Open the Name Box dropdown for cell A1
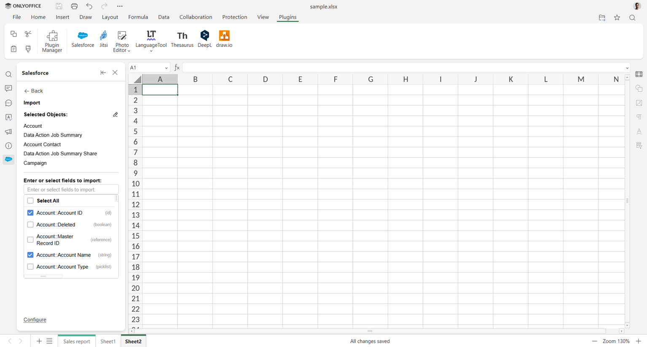Screen dimensions: 647x347 pyautogui.click(x=166, y=68)
